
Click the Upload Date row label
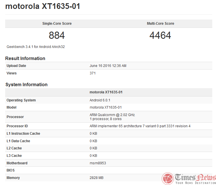[x=16, y=66]
